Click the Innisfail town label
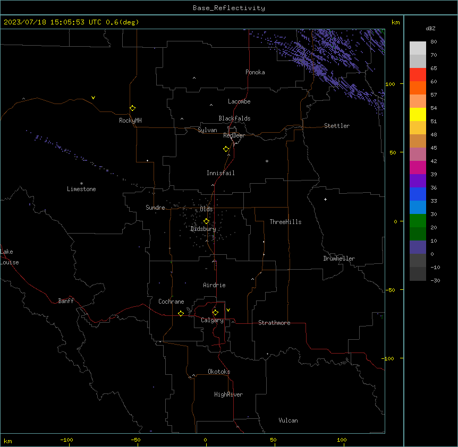 pyautogui.click(x=220, y=173)
